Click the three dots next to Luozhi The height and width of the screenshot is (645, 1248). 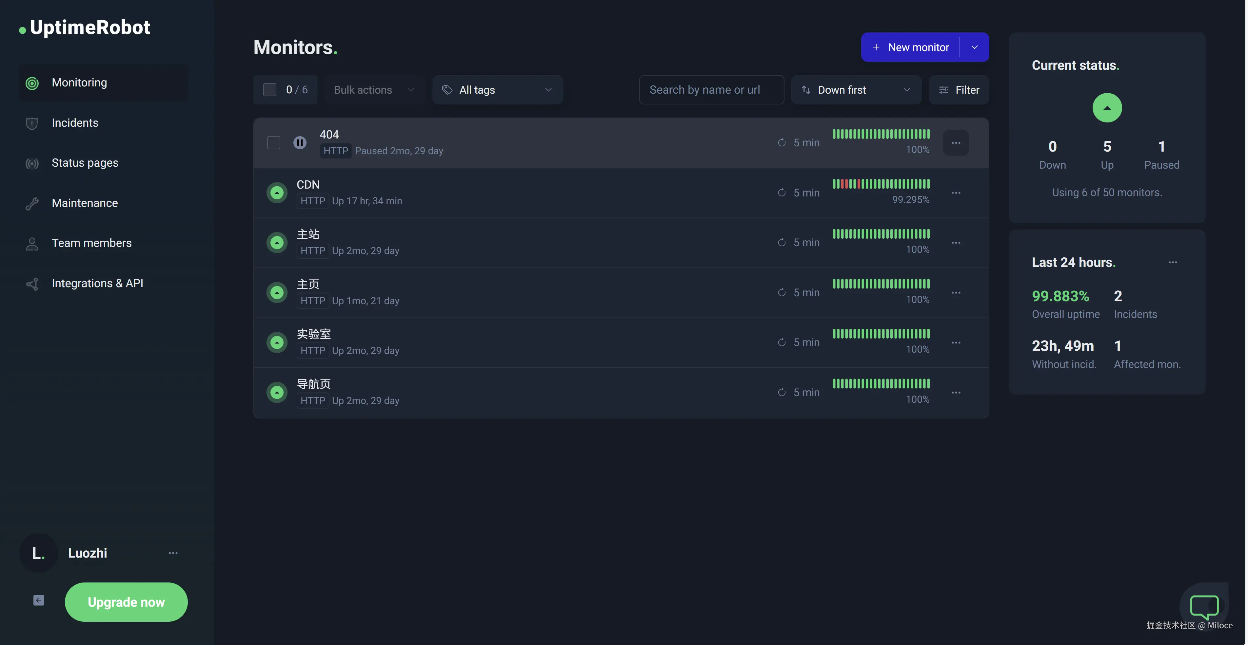[x=173, y=553]
